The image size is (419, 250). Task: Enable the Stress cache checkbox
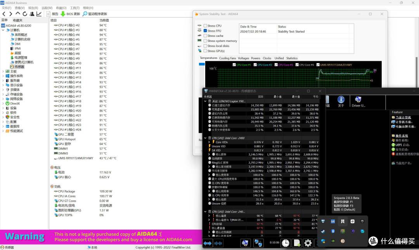[205, 36]
